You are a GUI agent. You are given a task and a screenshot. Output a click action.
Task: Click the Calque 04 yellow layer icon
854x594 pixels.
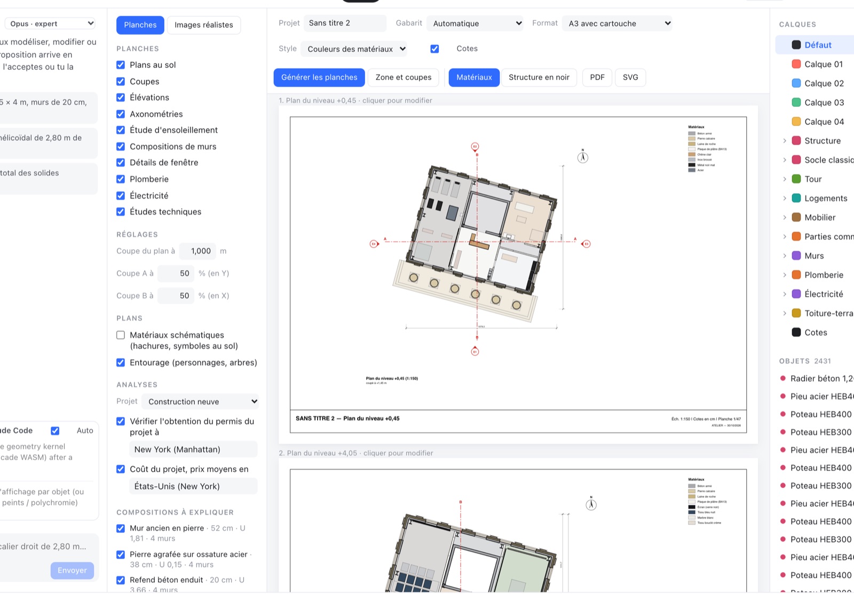(x=796, y=122)
